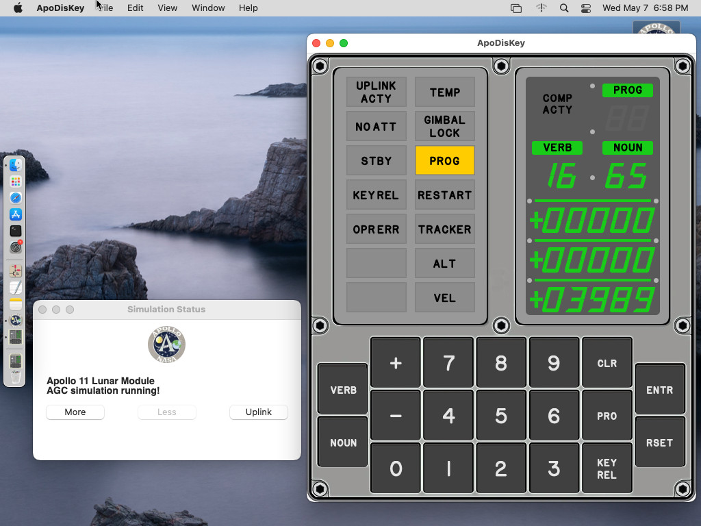Open the Help menu
This screenshot has width=701, height=526.
point(248,8)
